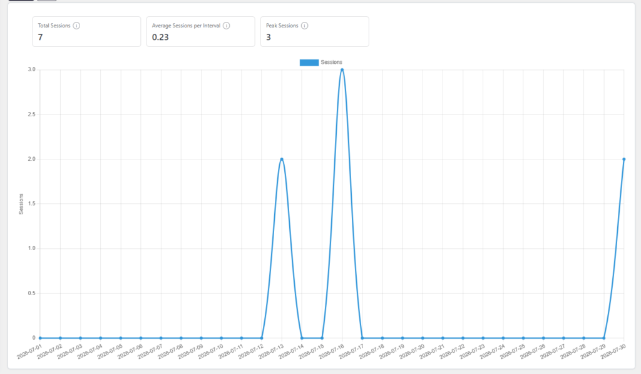This screenshot has height=374, width=641.
Task: Click the x-axis label 2026-07-13
Action: [x=270, y=351]
